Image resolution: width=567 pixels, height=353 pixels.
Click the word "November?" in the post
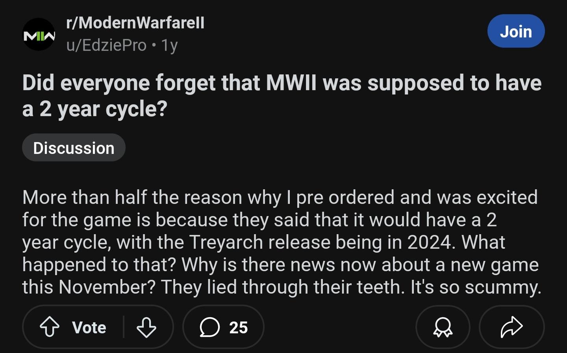click(107, 287)
